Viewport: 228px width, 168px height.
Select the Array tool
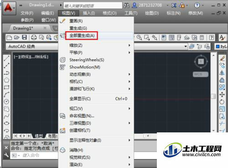pos(222,87)
